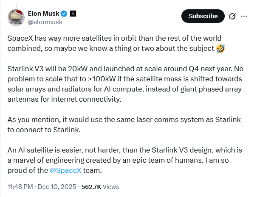Click the Grok icon next to Subscribe
Screen dimensions: 257x197
pyautogui.click(x=232, y=16)
